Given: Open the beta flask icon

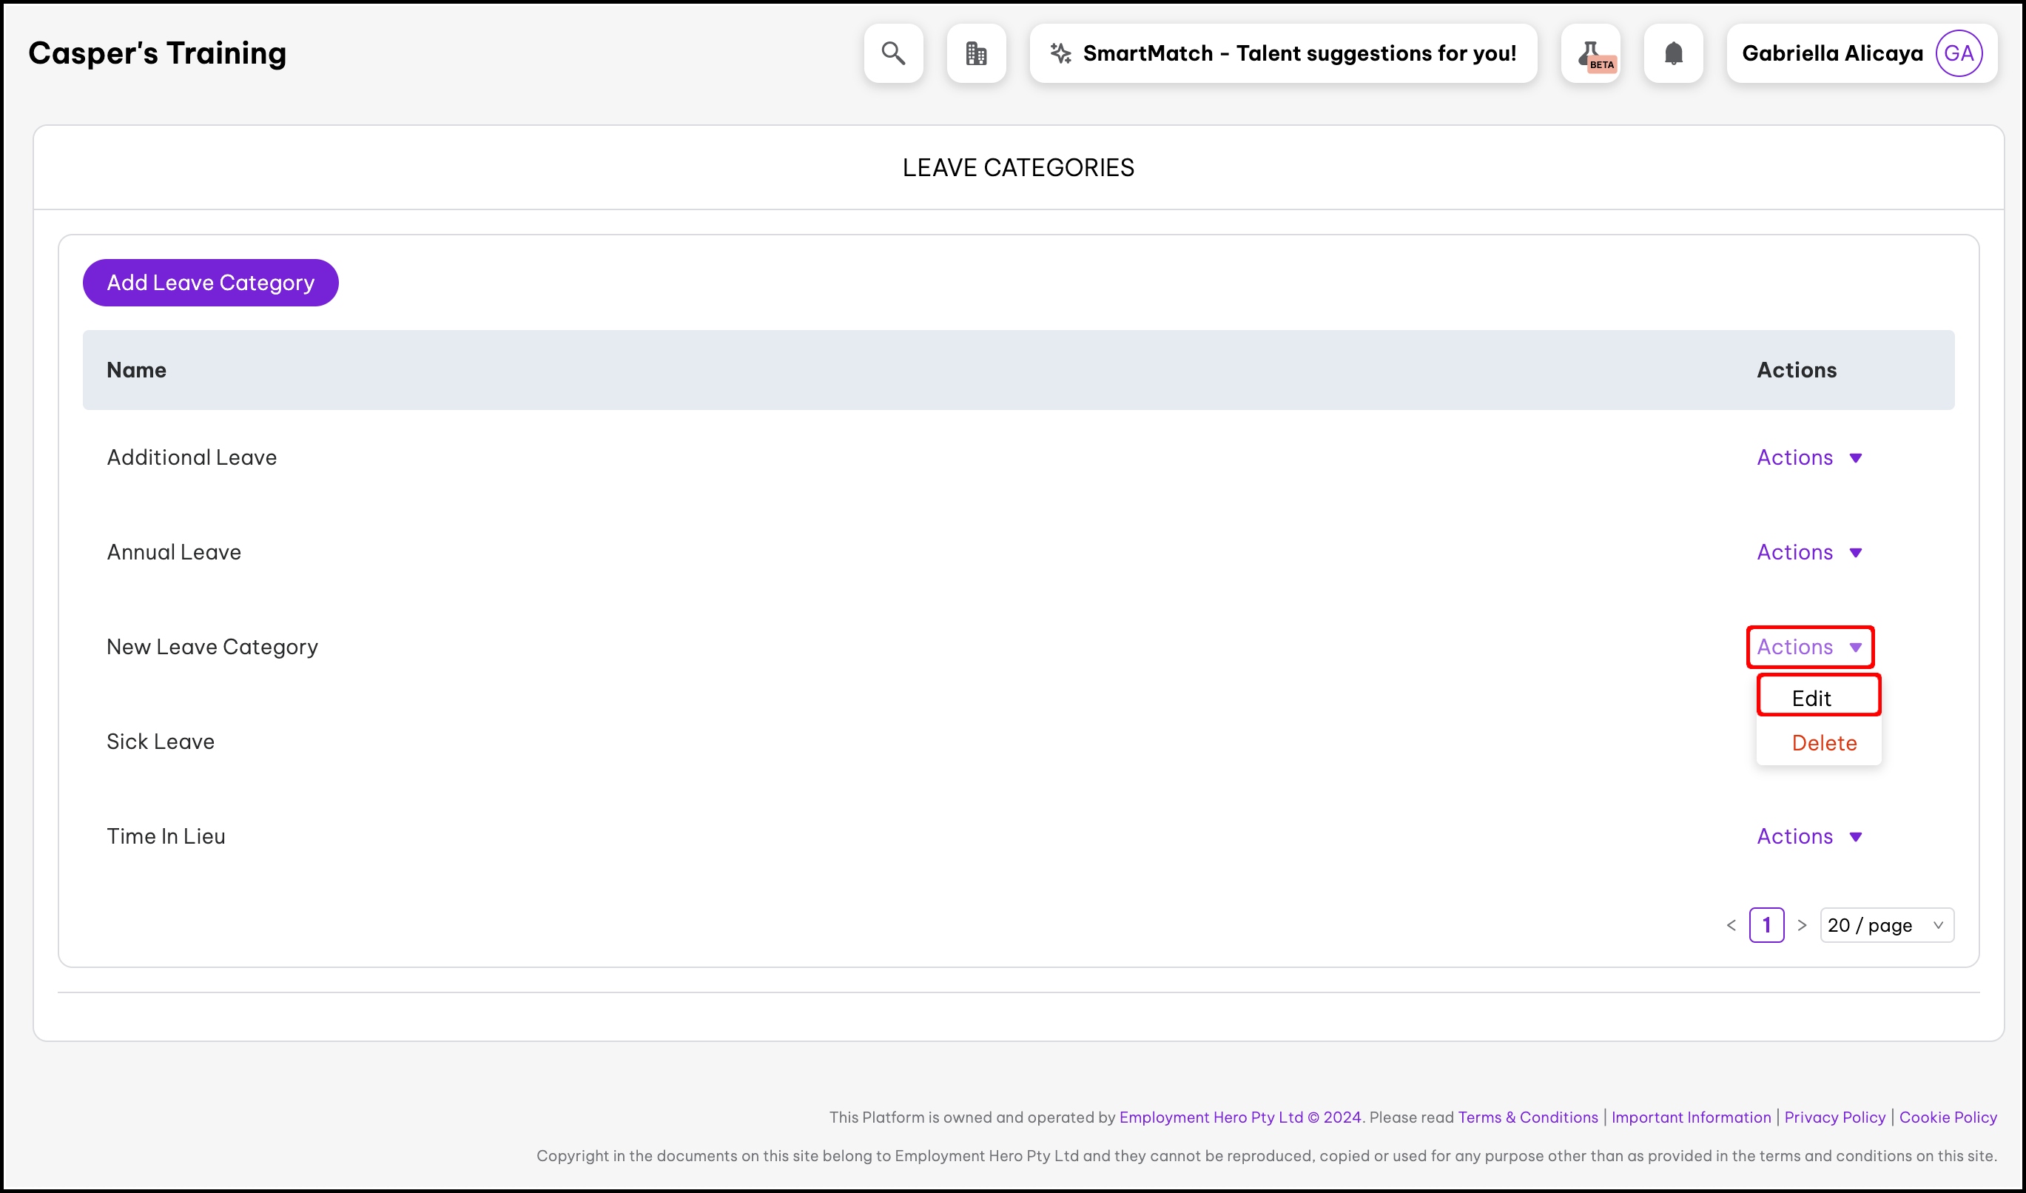Looking at the screenshot, I should click(x=1591, y=53).
